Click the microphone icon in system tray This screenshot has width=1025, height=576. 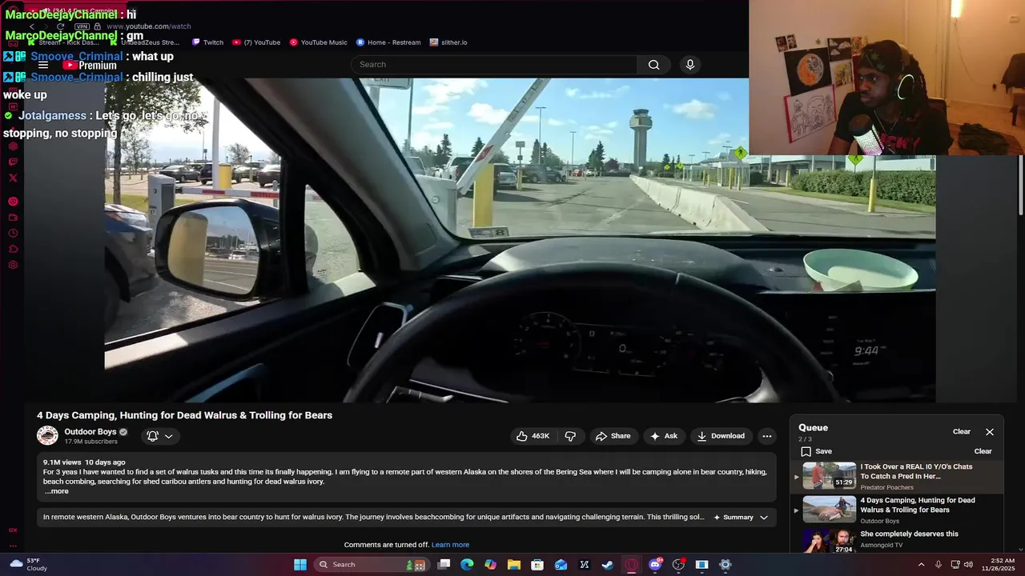point(939,565)
